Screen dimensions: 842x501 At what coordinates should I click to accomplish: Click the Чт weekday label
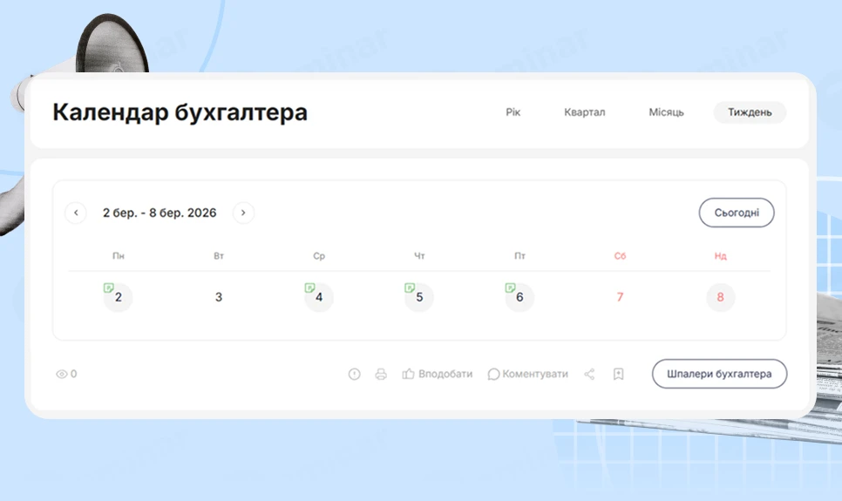tap(419, 256)
